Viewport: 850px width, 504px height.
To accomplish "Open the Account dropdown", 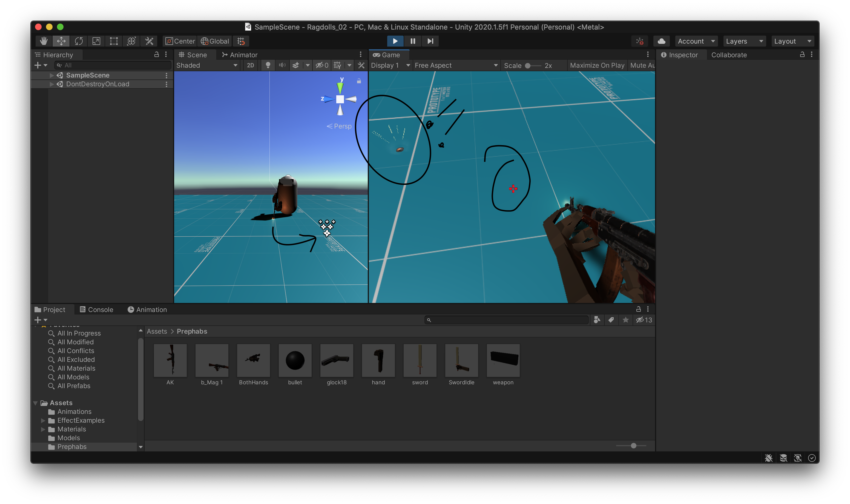I will [696, 41].
